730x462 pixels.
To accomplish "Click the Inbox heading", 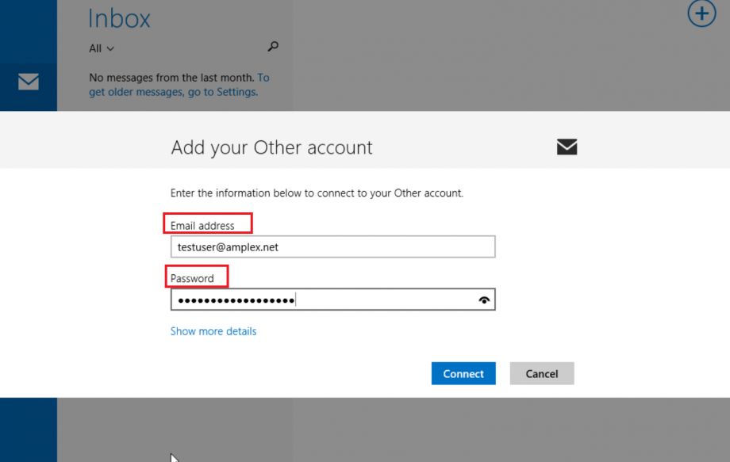I will (x=119, y=19).
